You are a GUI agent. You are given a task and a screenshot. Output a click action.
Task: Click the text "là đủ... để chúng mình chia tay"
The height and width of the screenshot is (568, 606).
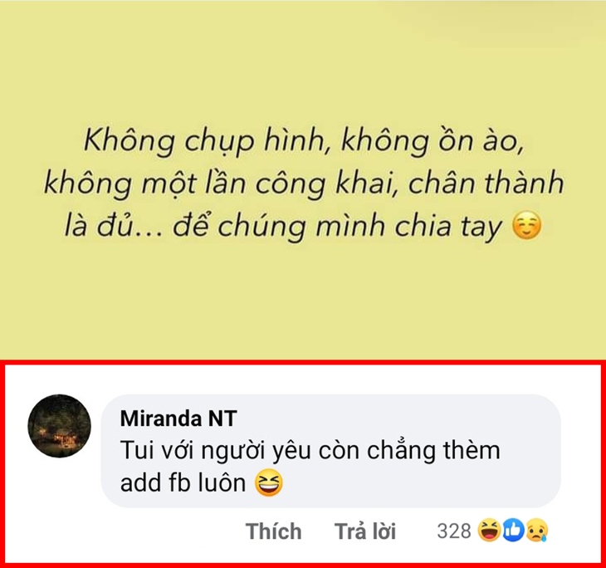tap(283, 226)
